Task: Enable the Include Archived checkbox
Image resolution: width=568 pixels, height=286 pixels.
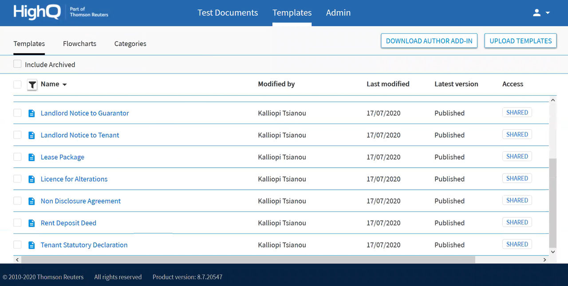Action: [x=17, y=64]
